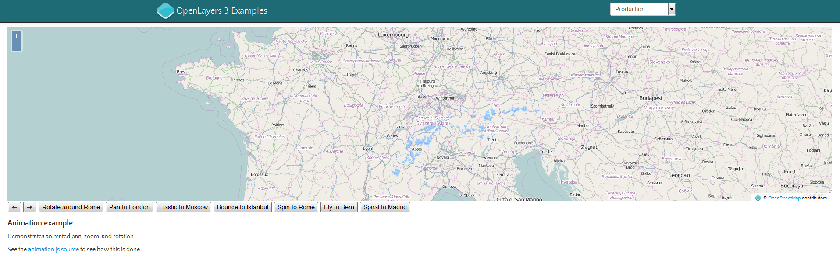Image resolution: width=840 pixels, height=274 pixels.
Task: Click the Timișoara label on the map
Action: [x=694, y=149]
